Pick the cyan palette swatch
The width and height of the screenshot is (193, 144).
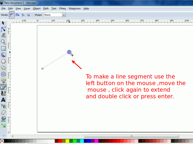(x=82, y=141)
